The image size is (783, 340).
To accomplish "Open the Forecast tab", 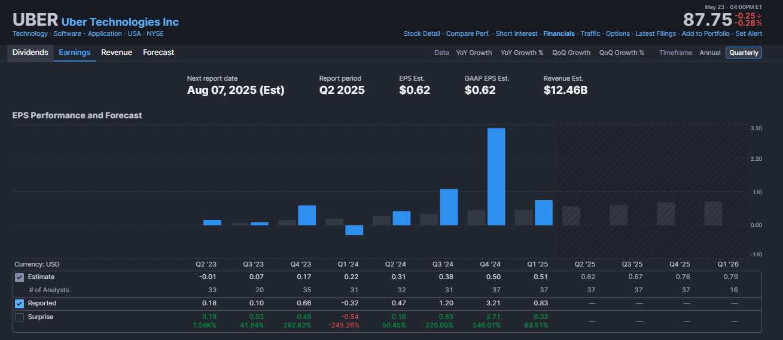I will 159,53.
